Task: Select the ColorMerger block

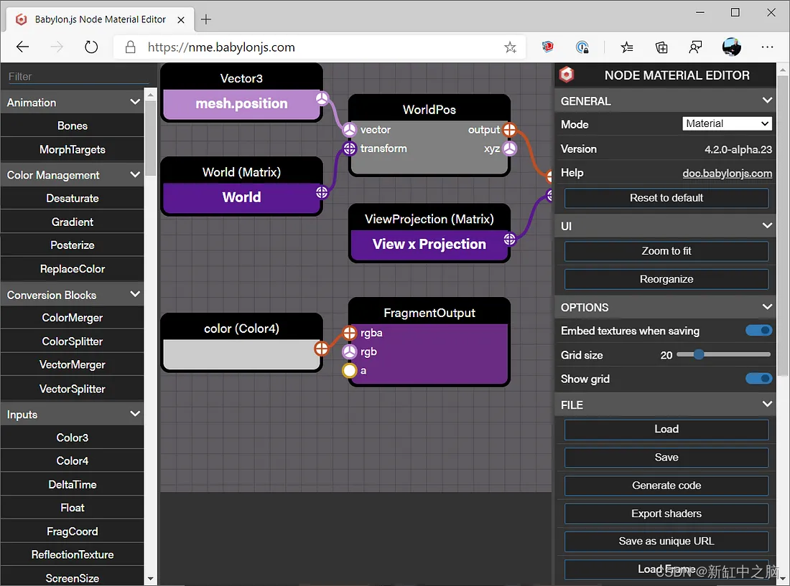Action: [x=72, y=318]
